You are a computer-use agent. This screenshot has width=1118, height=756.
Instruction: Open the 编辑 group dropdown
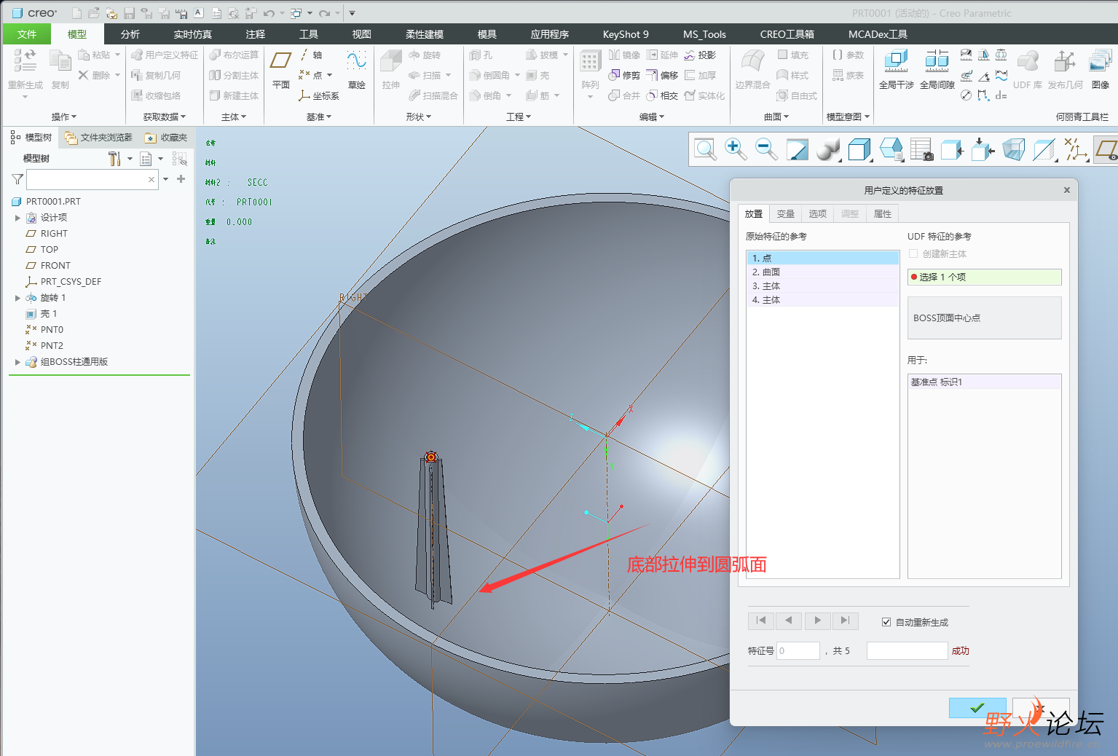[652, 117]
